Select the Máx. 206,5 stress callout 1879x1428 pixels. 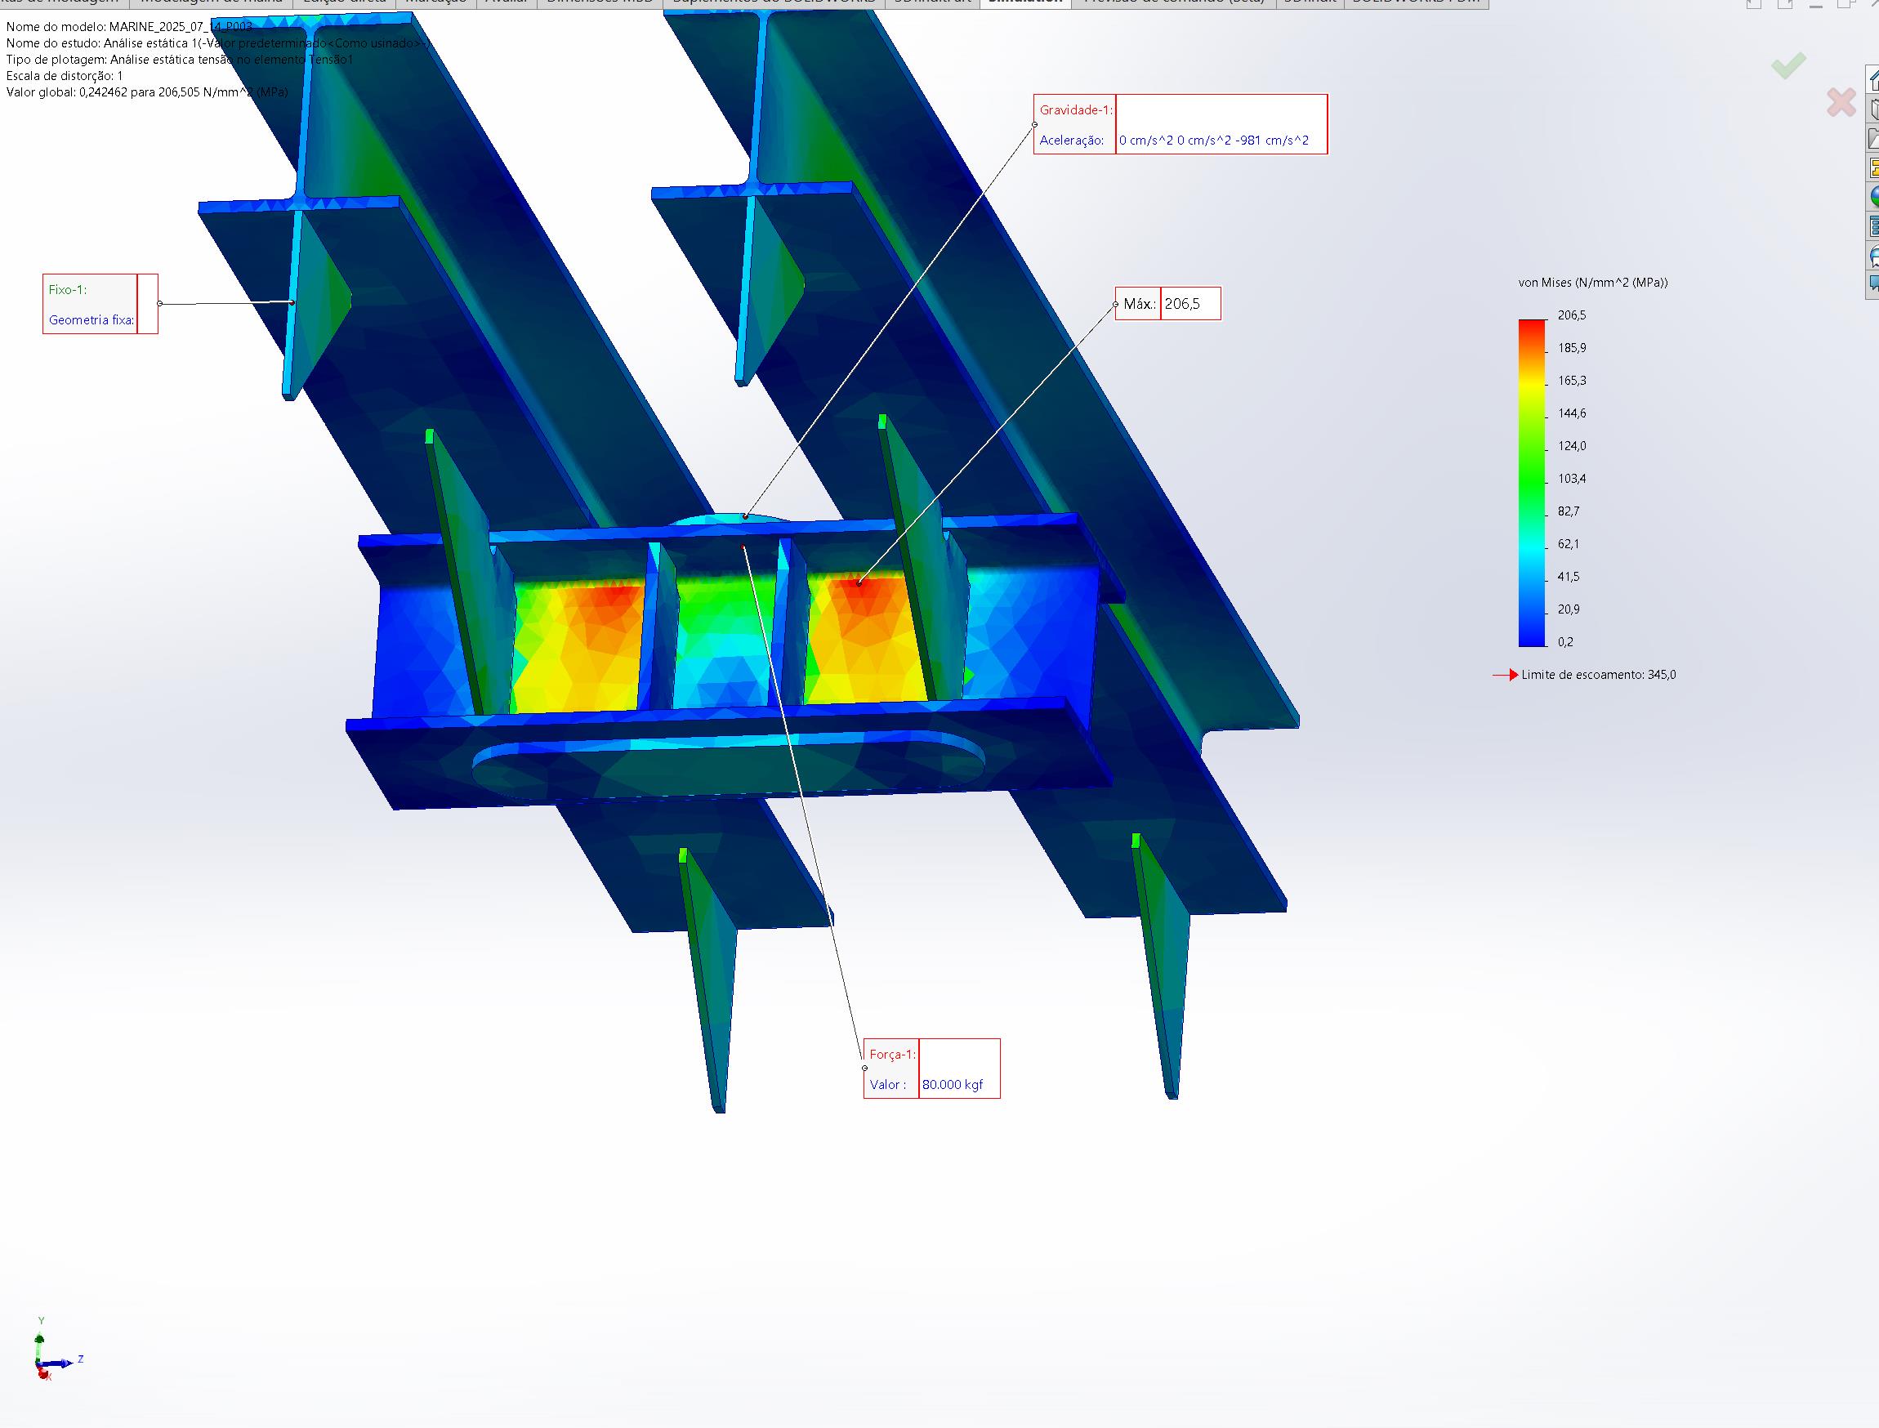click(x=1167, y=303)
